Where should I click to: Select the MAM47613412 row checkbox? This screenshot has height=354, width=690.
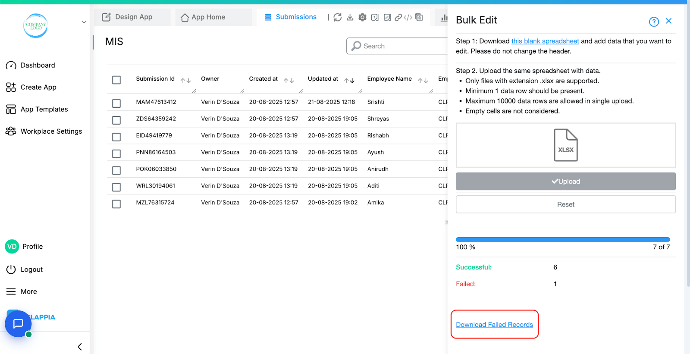pyautogui.click(x=116, y=103)
